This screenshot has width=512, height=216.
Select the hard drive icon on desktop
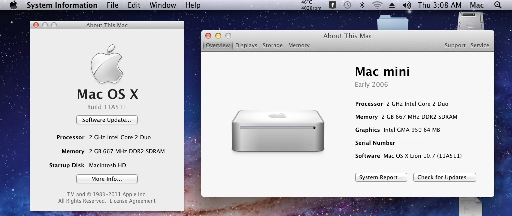click(x=470, y=21)
